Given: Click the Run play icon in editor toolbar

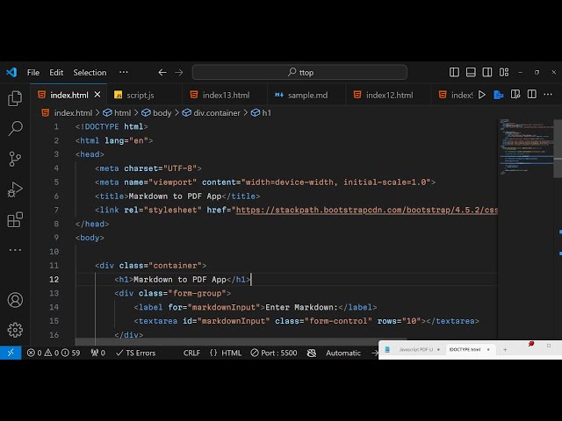Looking at the screenshot, I should point(481,95).
